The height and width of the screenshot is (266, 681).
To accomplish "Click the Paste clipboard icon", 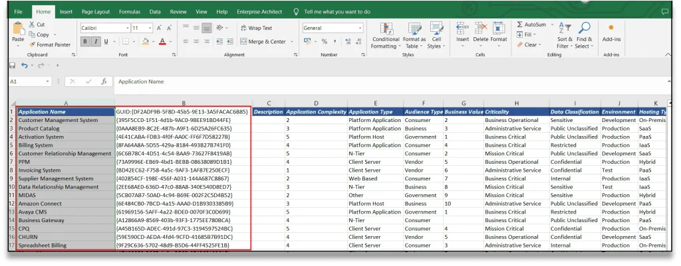I will (18, 29).
